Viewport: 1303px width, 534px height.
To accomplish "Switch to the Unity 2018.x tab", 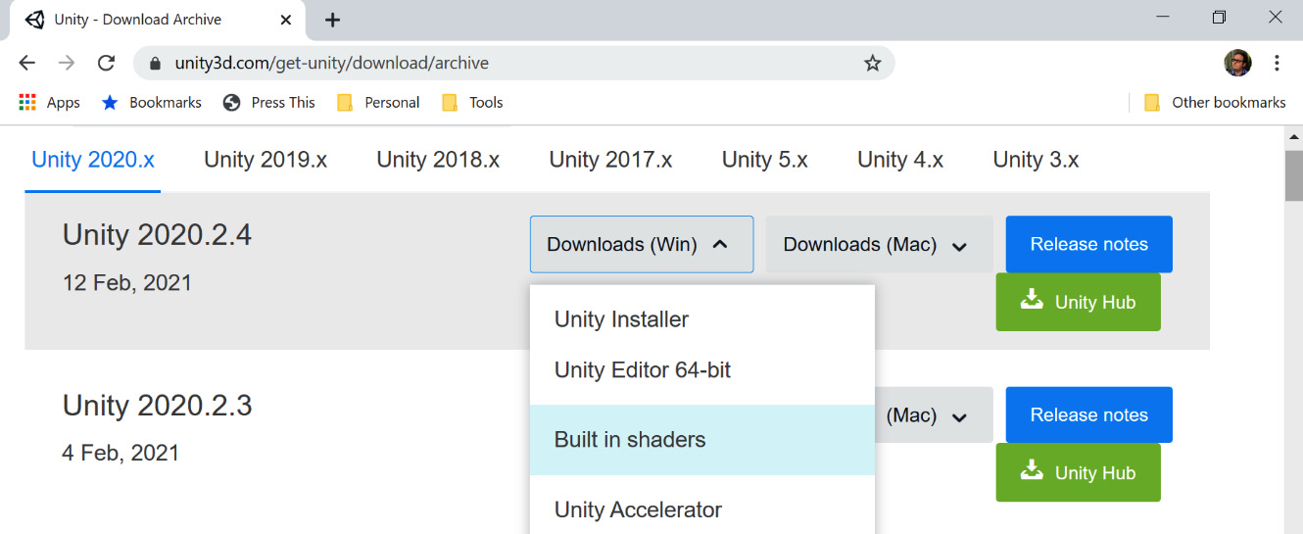I will coord(438,160).
